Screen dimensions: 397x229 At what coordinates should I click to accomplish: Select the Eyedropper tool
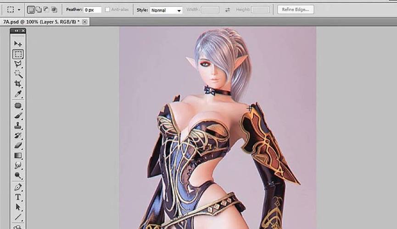coord(18,94)
